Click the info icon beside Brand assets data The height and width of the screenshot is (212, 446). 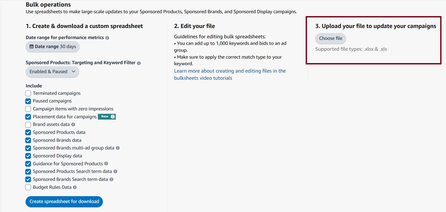pyautogui.click(x=74, y=124)
